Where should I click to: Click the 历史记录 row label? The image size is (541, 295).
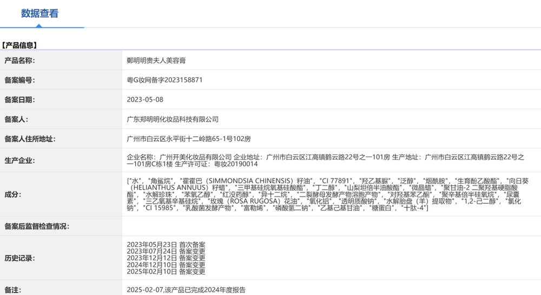pos(19,258)
